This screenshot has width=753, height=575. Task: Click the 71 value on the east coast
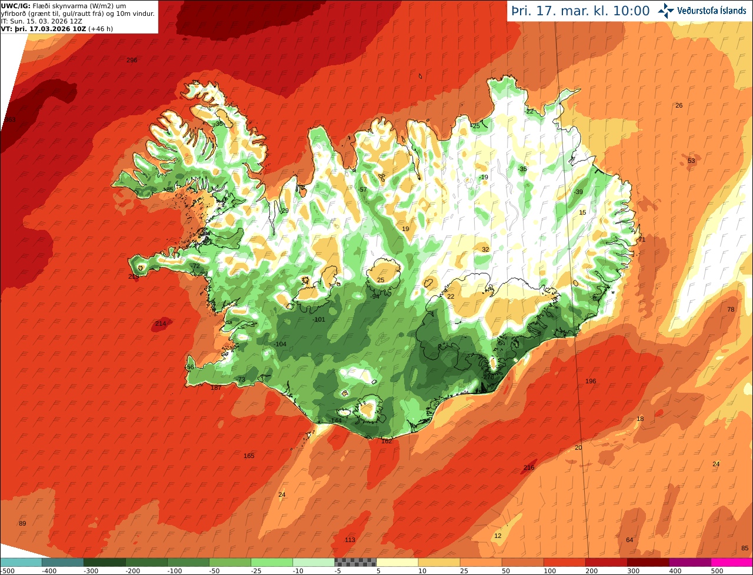coord(642,239)
